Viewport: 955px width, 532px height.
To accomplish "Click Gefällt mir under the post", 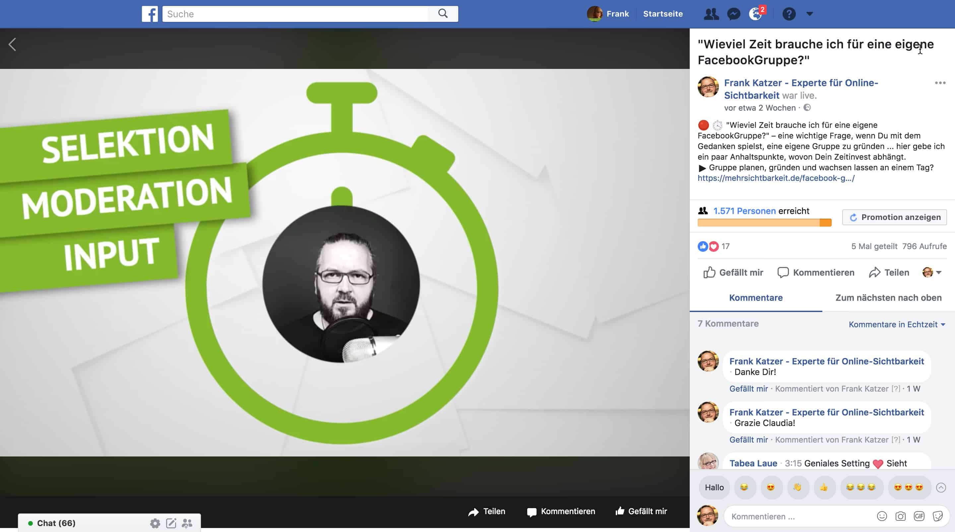I will tap(733, 273).
